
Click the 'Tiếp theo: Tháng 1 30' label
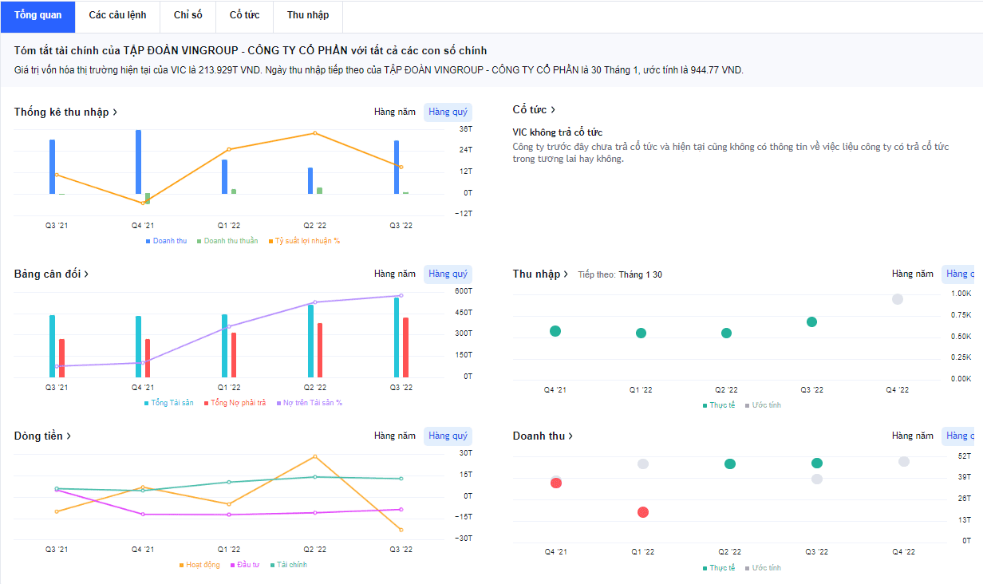point(620,274)
